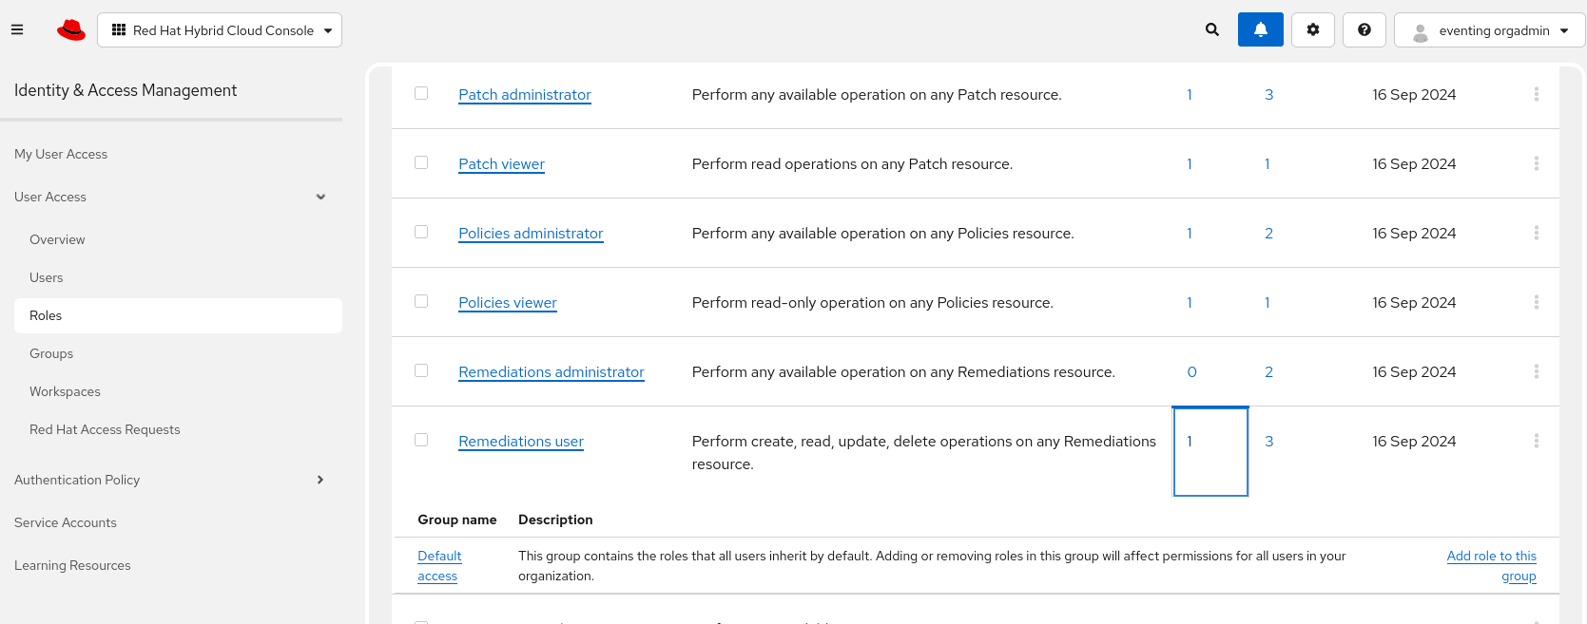Open kebab menu for Patch administrator row
The width and height of the screenshot is (1587, 624).
click(x=1537, y=95)
